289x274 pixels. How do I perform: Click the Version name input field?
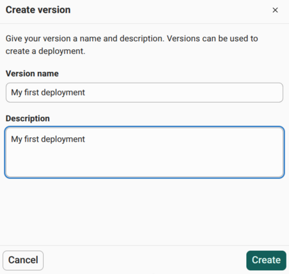[144, 92]
